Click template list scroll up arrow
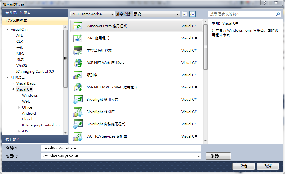Screen dimensions: 285x174 (205, 22)
